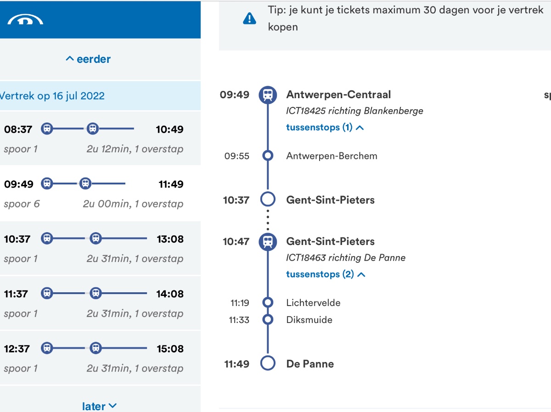Click the transfer train icon of the 11:37 trip
Screen dimensions: 551x412
click(96, 293)
